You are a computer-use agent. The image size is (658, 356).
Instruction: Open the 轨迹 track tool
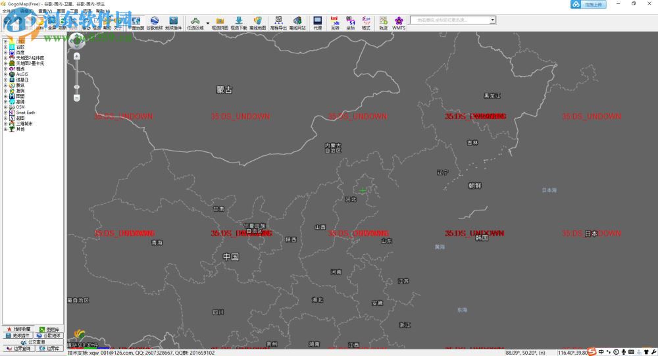tap(383, 24)
